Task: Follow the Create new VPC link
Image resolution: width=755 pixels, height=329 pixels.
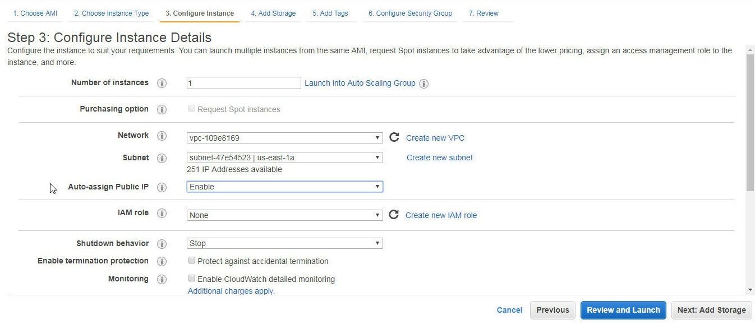Action: tap(435, 138)
